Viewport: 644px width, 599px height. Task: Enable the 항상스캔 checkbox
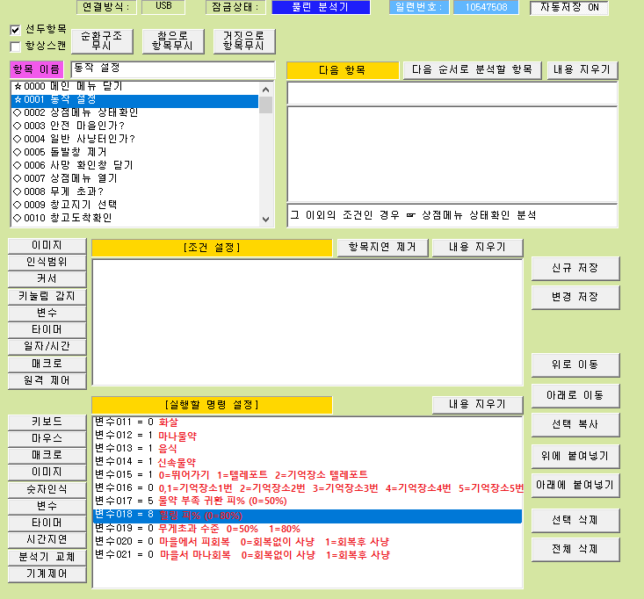coord(16,47)
